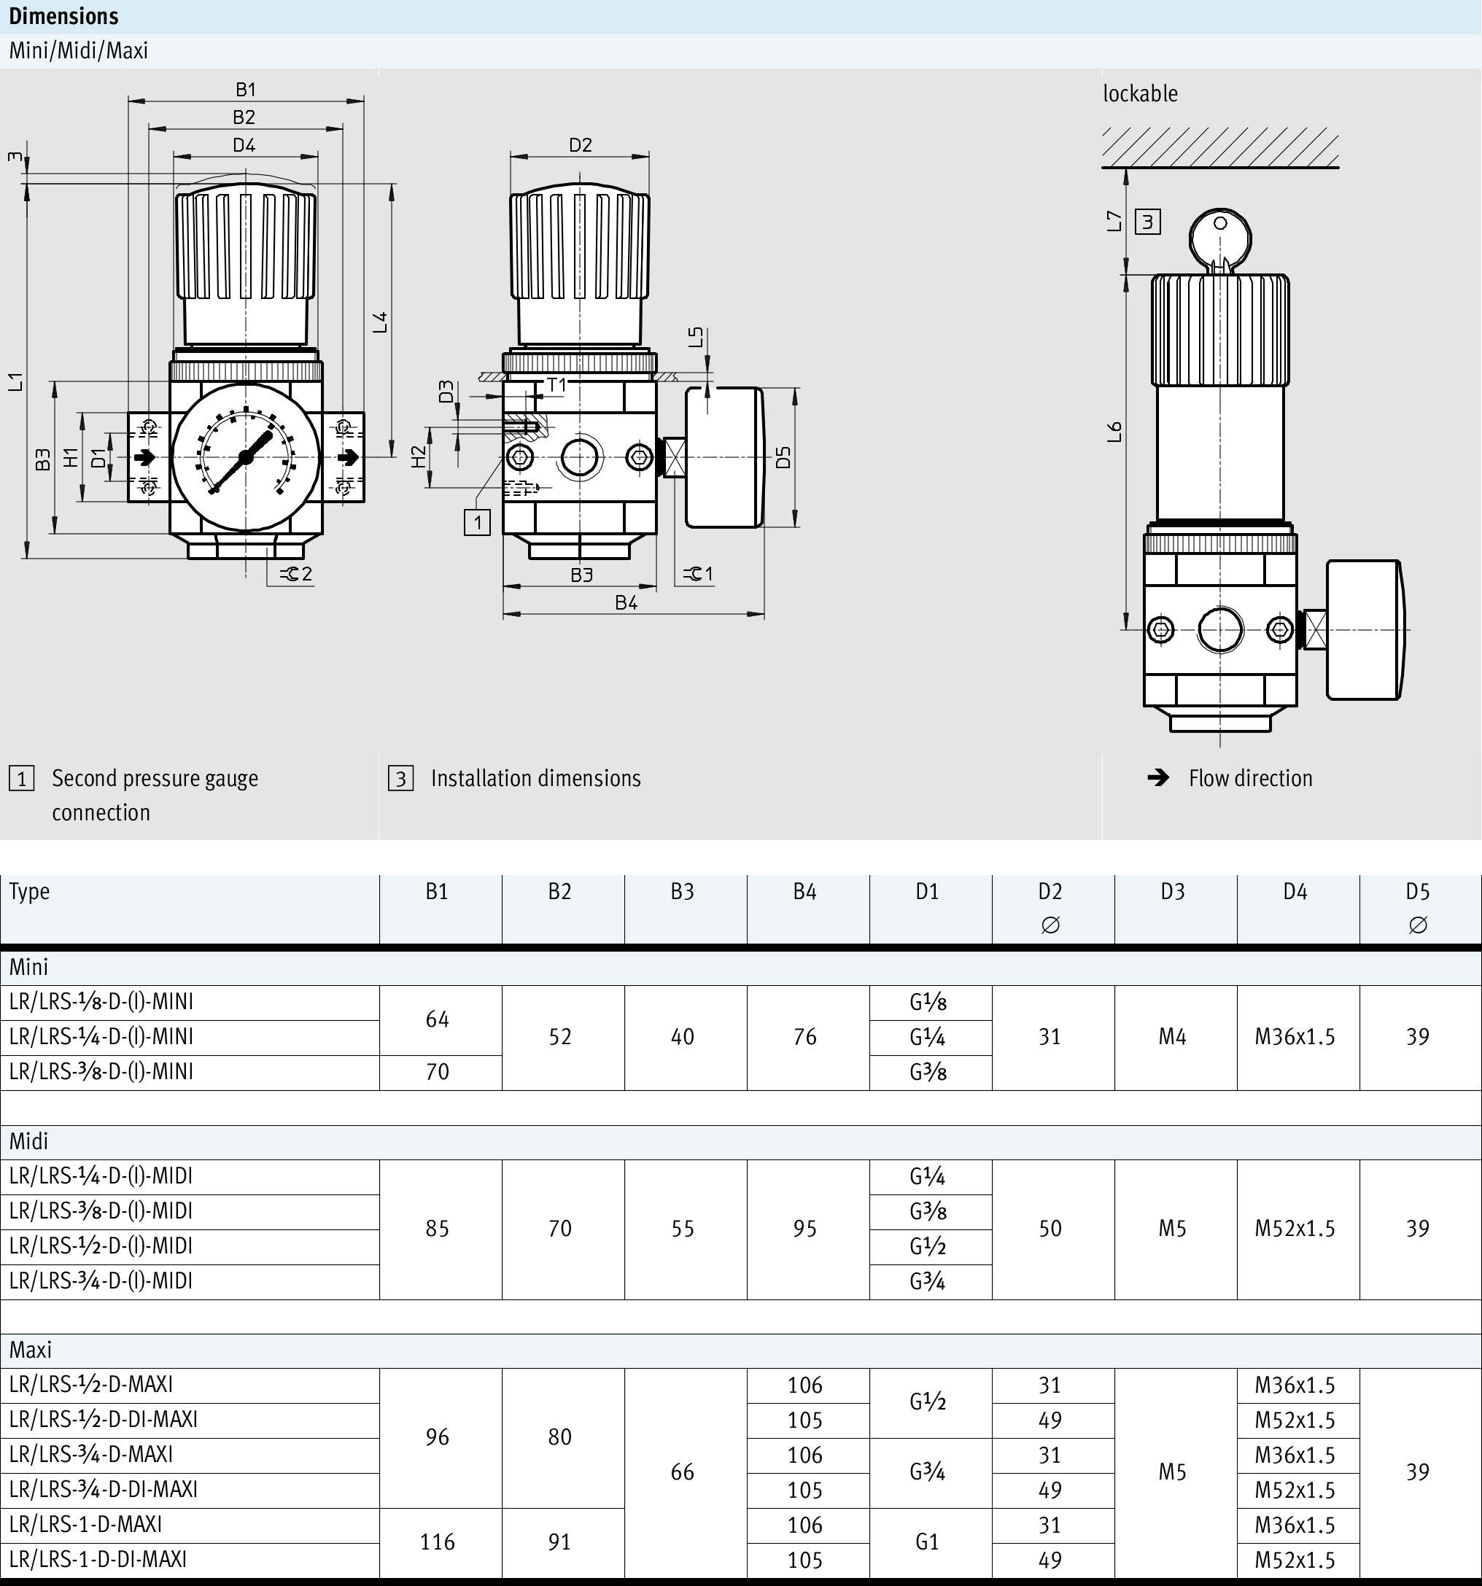Click the Type column header
1482x1586 pixels.
click(29, 891)
